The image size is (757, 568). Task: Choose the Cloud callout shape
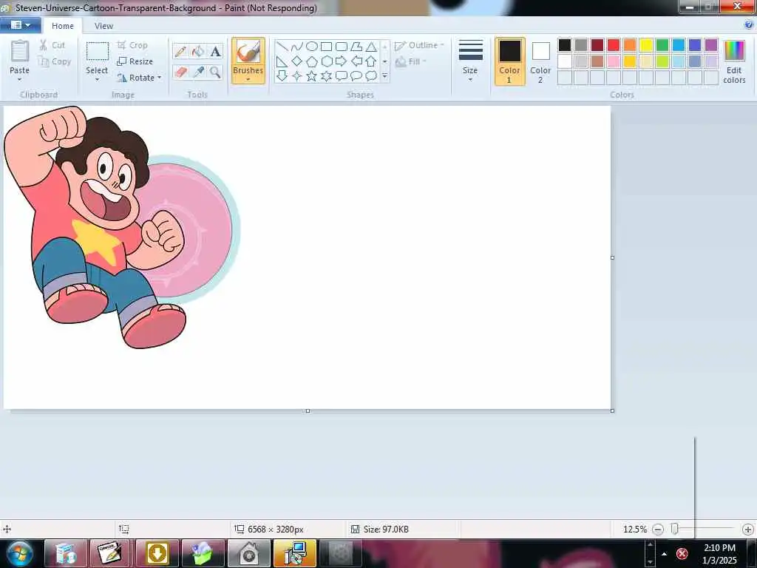(x=371, y=76)
